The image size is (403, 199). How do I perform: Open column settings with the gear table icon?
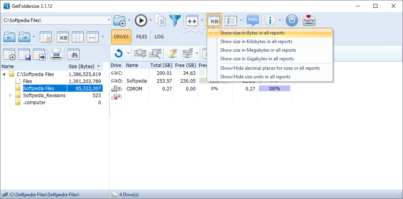[x=46, y=37]
